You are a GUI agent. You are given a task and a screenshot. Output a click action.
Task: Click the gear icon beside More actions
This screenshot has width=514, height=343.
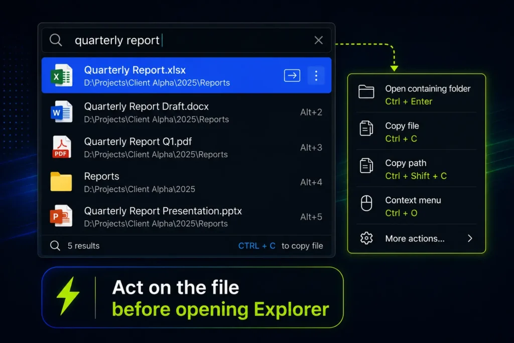click(x=366, y=238)
